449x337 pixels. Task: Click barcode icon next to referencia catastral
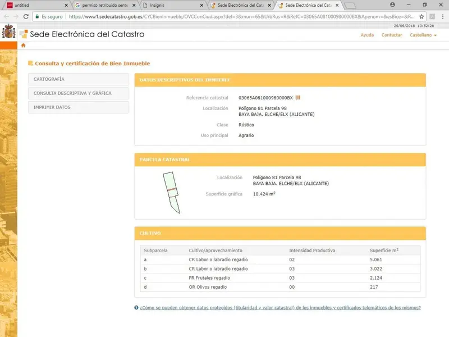point(298,98)
